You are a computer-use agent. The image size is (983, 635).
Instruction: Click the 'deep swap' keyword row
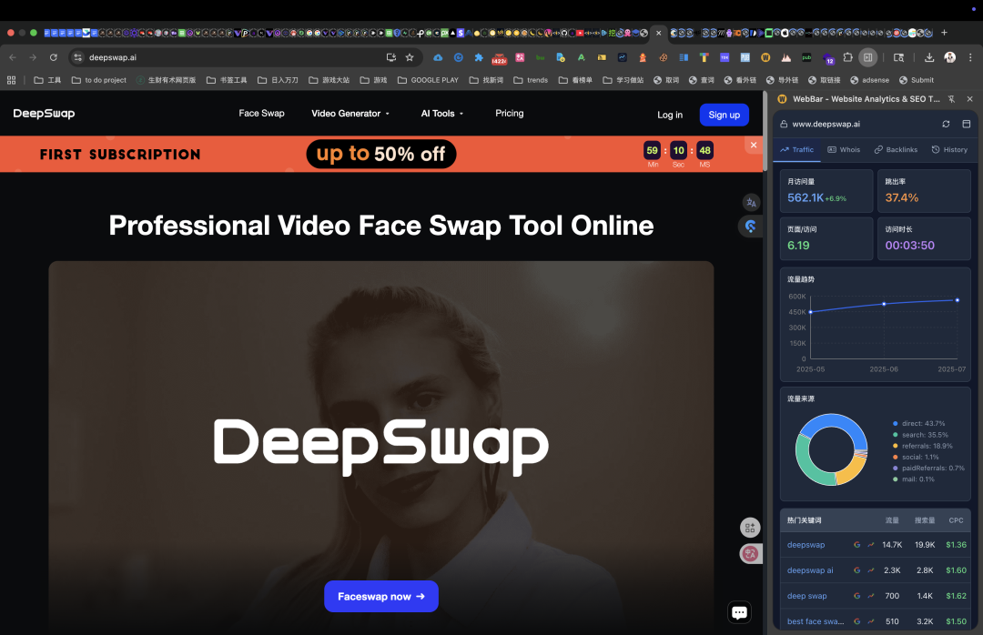coord(876,596)
